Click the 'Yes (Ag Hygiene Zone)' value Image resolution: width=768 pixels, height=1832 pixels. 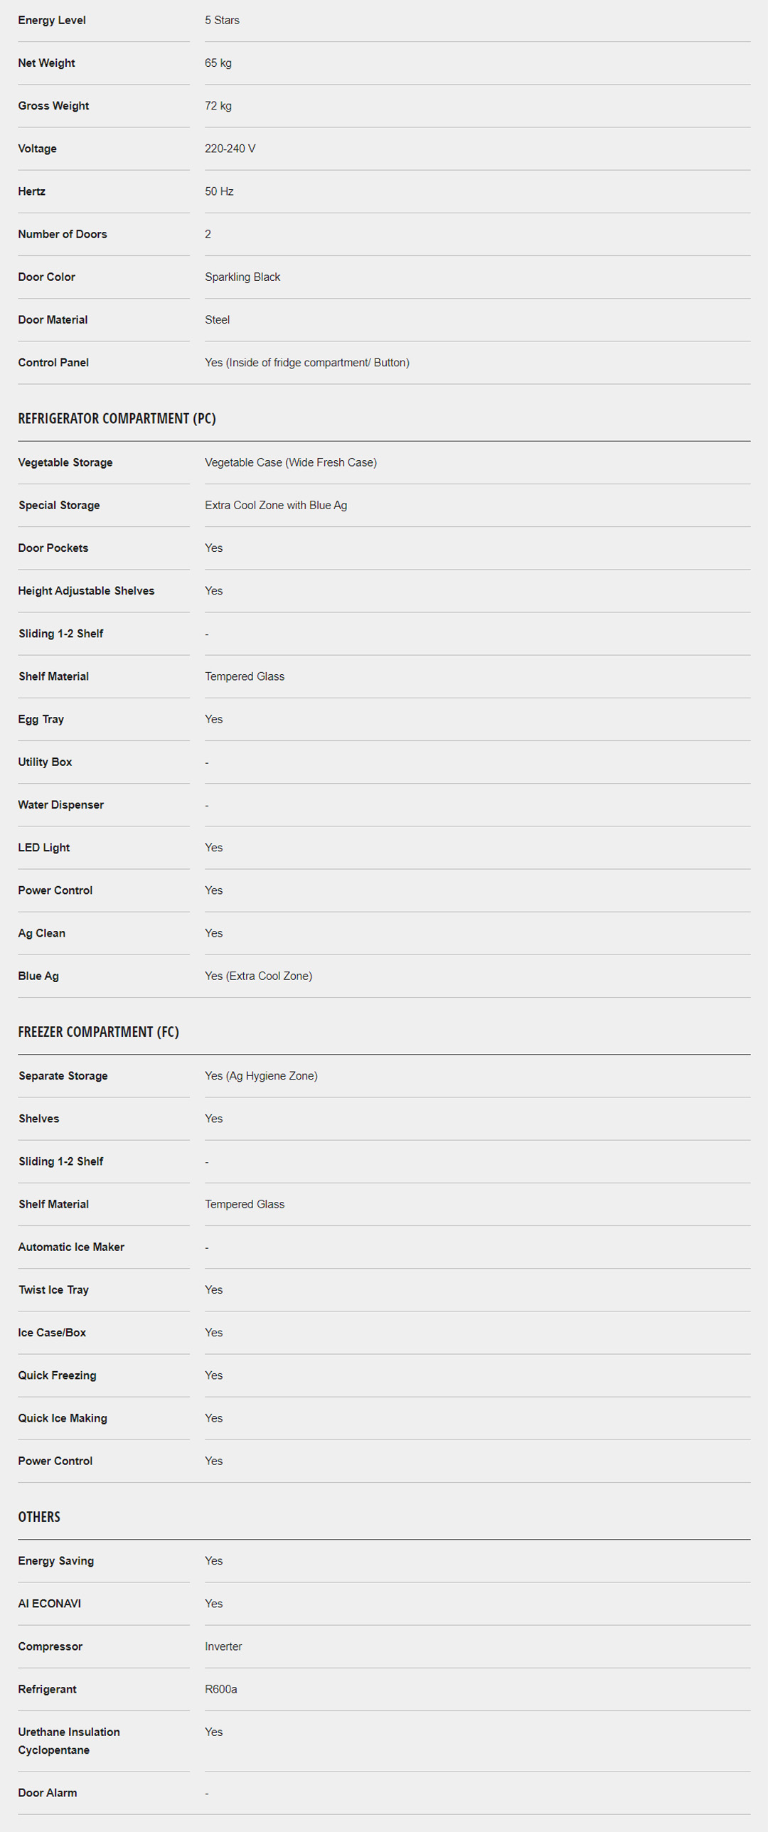click(x=261, y=1075)
